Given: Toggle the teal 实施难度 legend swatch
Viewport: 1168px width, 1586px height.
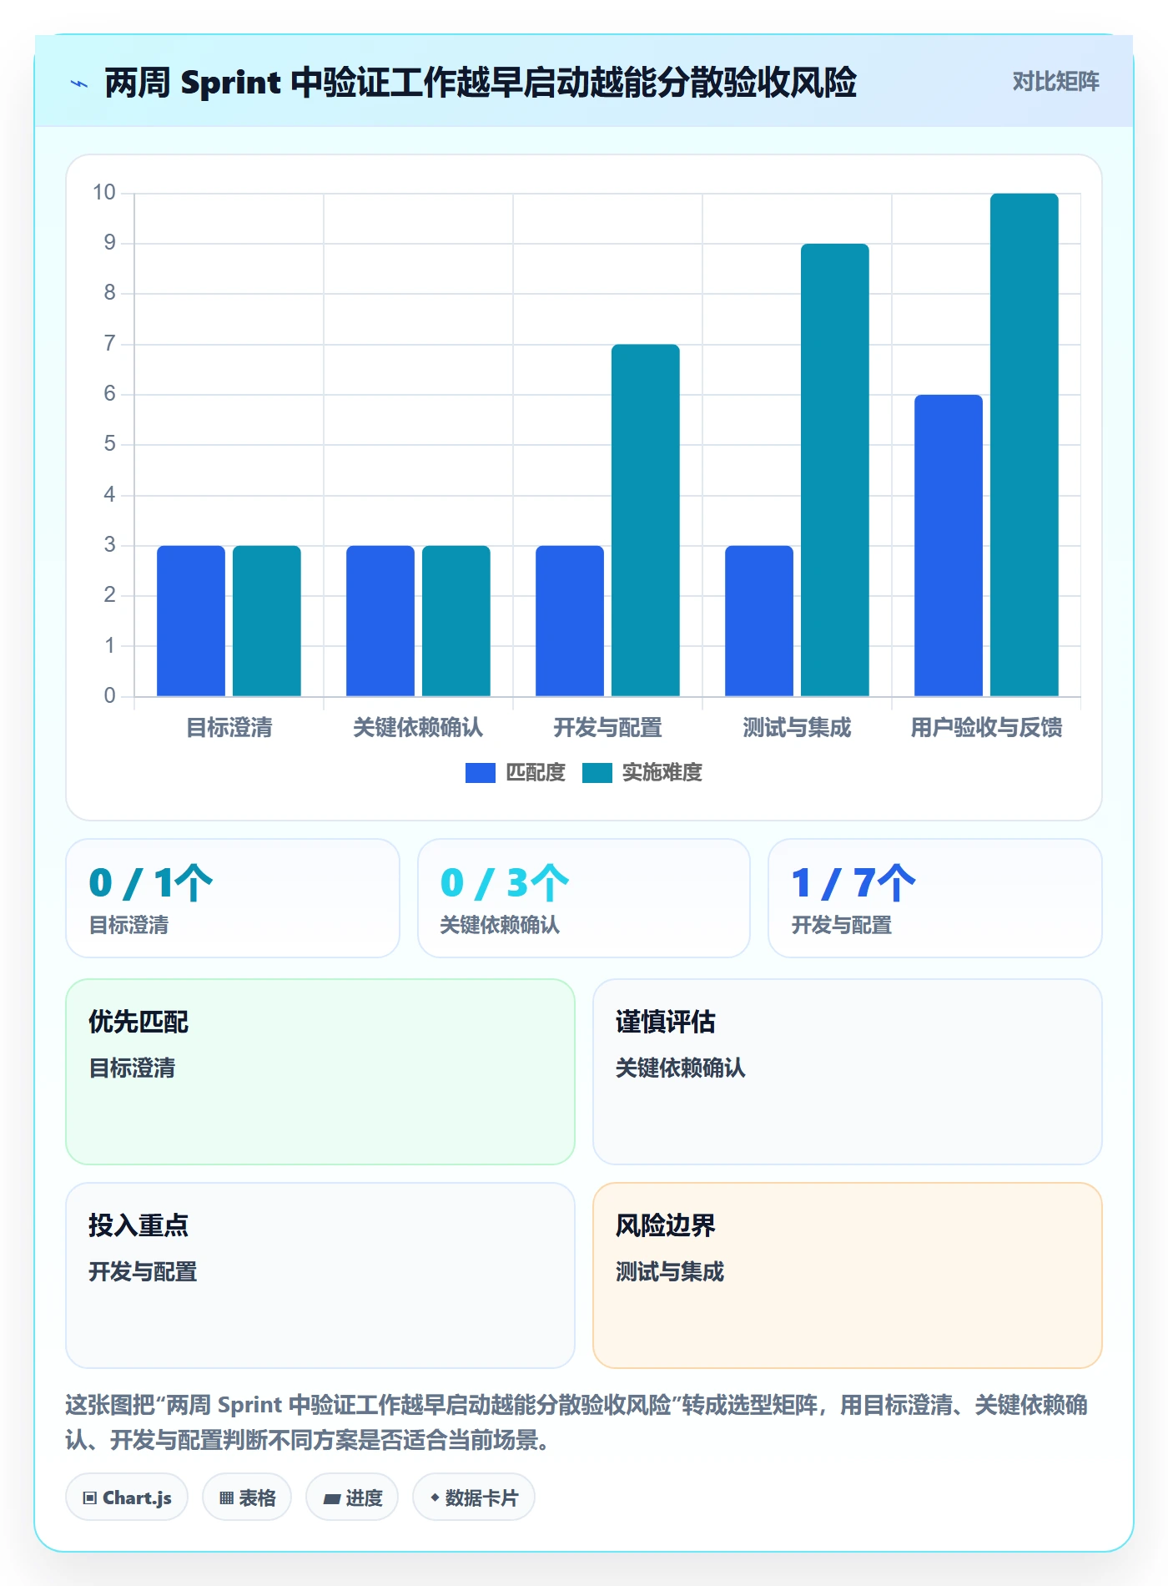Looking at the screenshot, I should click(x=597, y=773).
